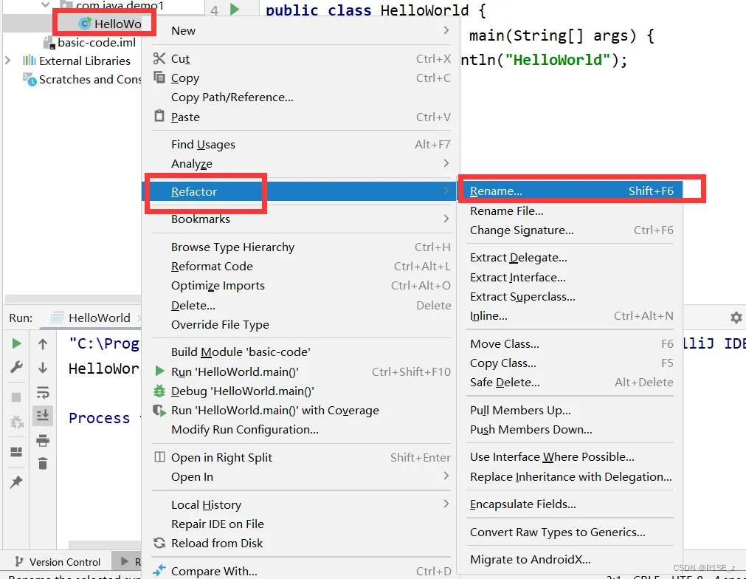Screen dimensions: 746x579
Task: Click the up arrow in Run panel
Action: (43, 344)
